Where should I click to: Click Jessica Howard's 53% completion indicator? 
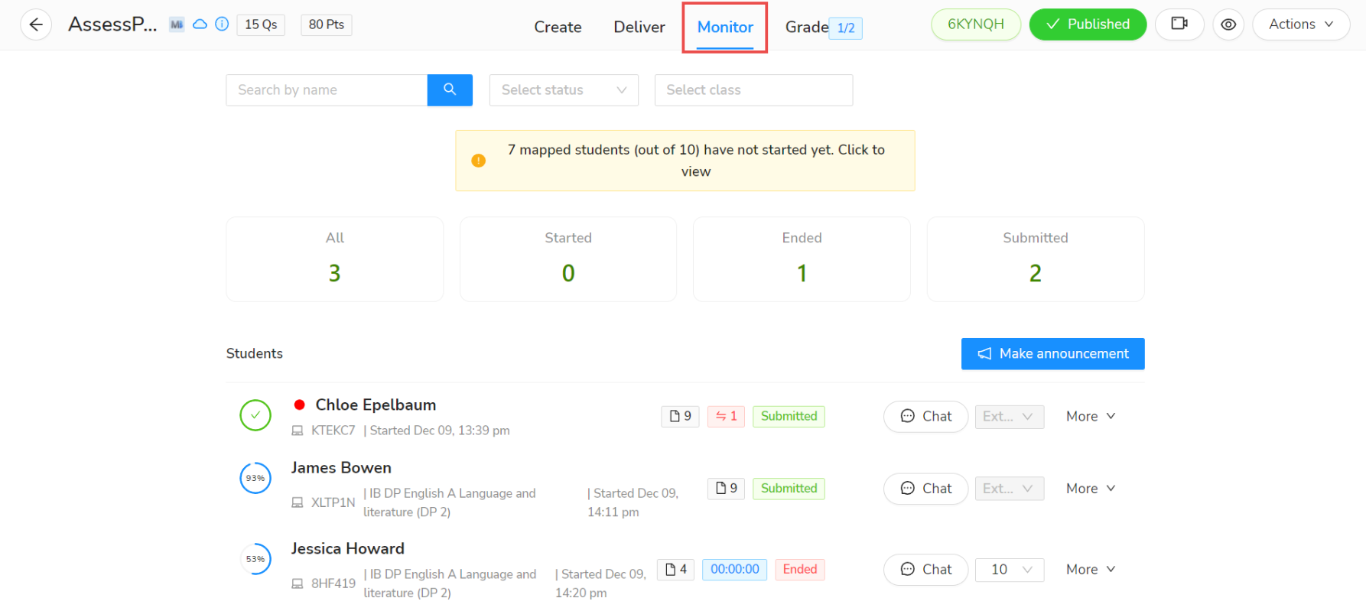(x=255, y=559)
